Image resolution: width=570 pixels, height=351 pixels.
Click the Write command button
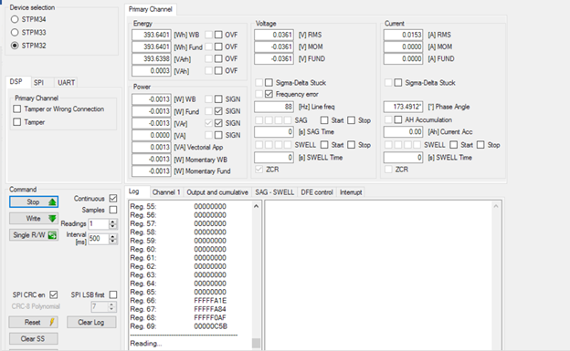tap(34, 219)
